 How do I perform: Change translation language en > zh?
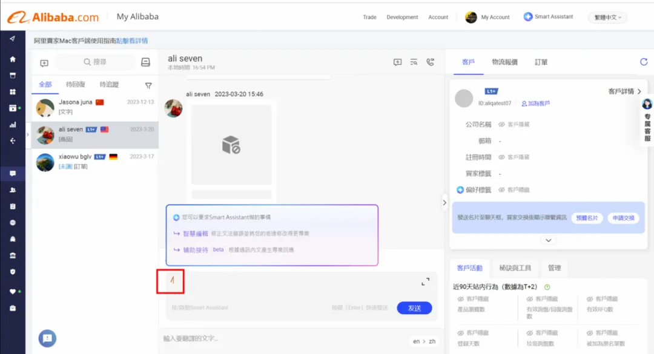(424, 341)
